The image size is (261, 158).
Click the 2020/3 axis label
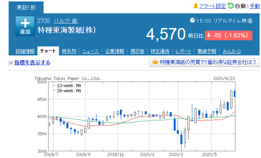(176, 154)
